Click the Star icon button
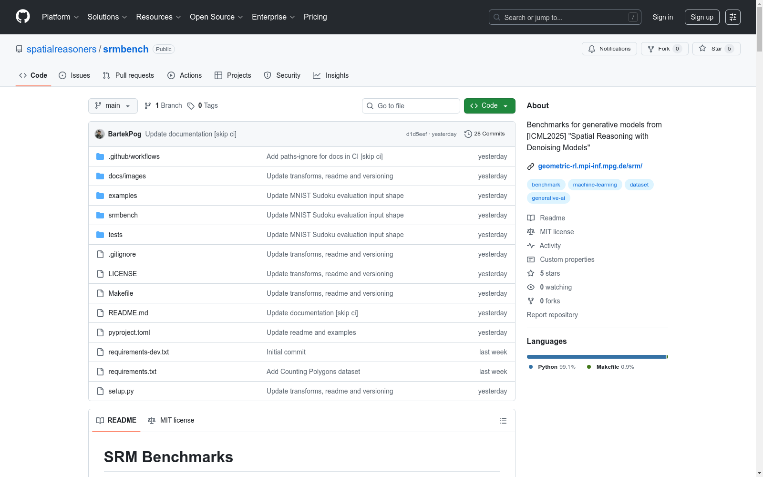This screenshot has width=763, height=477. point(716,49)
